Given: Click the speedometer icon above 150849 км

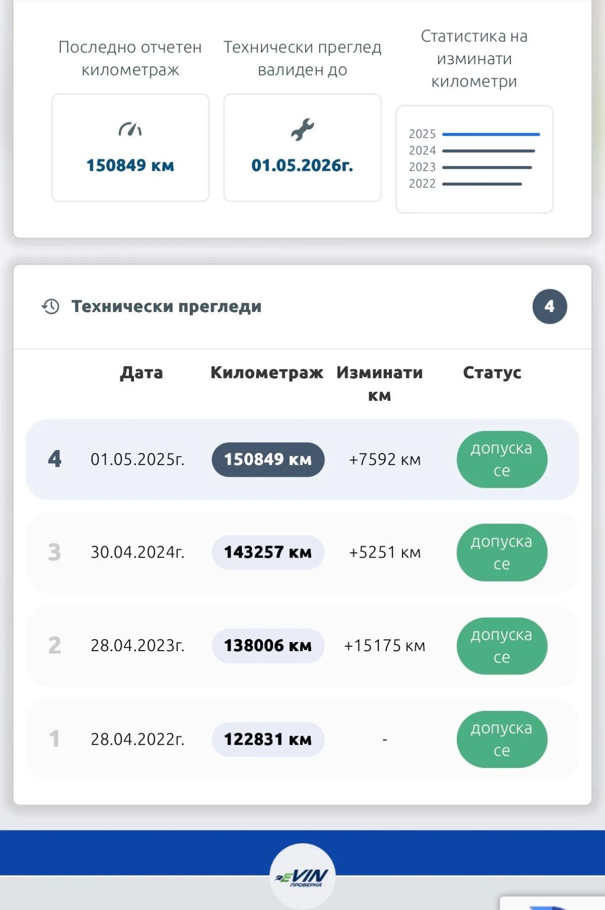Looking at the screenshot, I should [130, 130].
